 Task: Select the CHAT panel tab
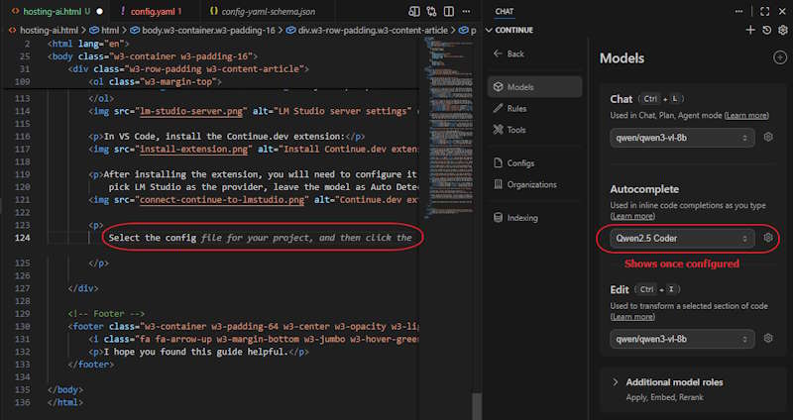pyautogui.click(x=505, y=11)
